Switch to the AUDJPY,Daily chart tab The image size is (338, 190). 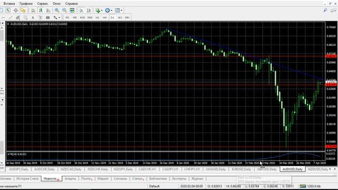[x=18, y=169]
